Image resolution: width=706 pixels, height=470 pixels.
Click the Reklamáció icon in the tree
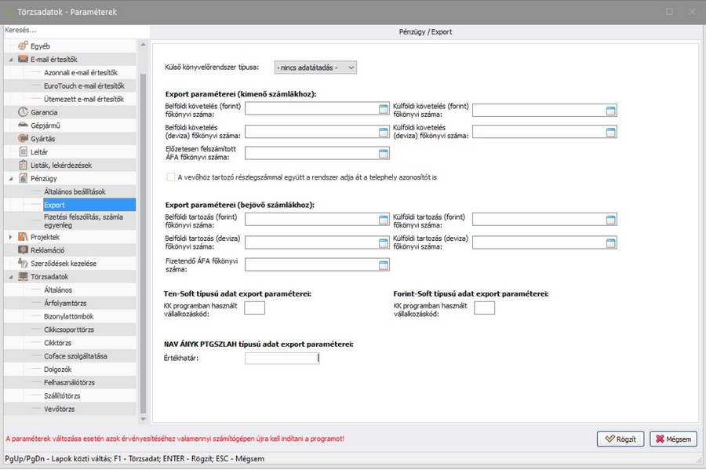coord(24,250)
